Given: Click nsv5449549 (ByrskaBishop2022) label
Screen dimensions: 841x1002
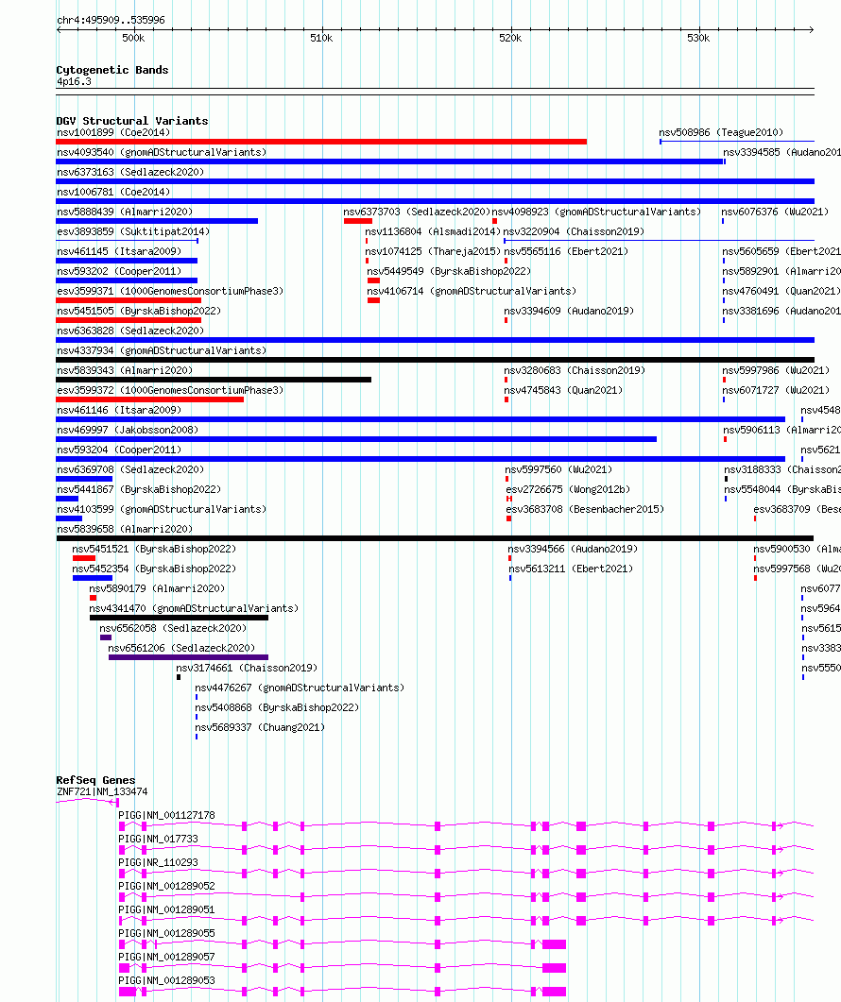Looking at the screenshot, I should [449, 271].
